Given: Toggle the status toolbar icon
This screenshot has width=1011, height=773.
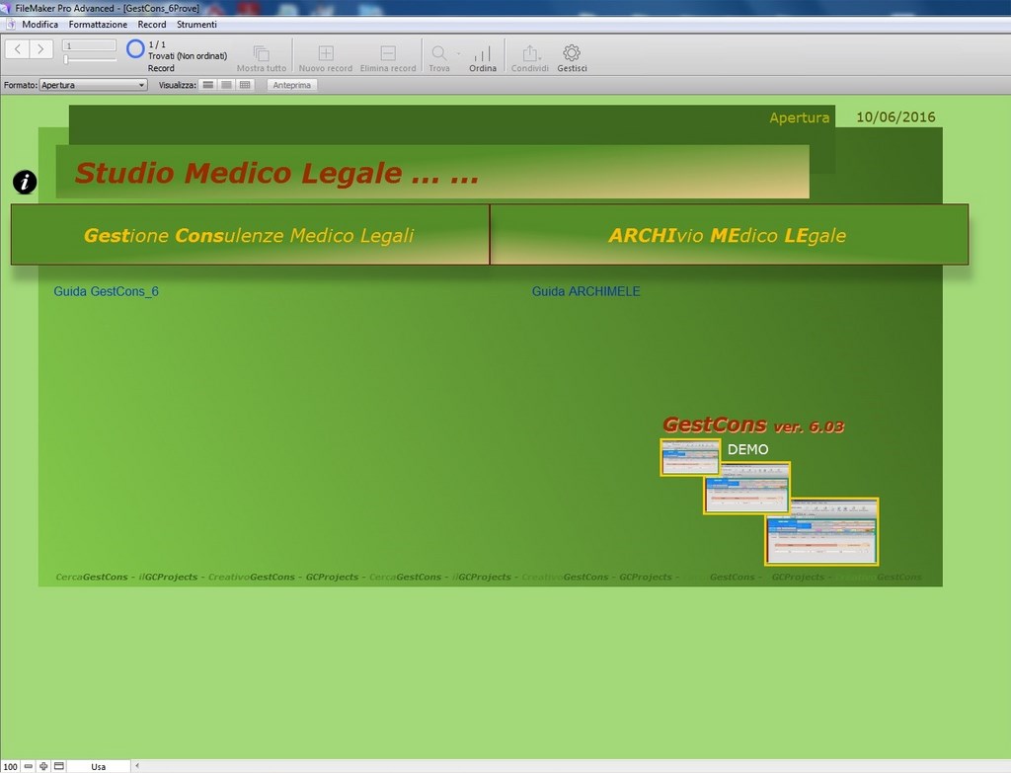Looking at the screenshot, I should pyautogui.click(x=58, y=766).
